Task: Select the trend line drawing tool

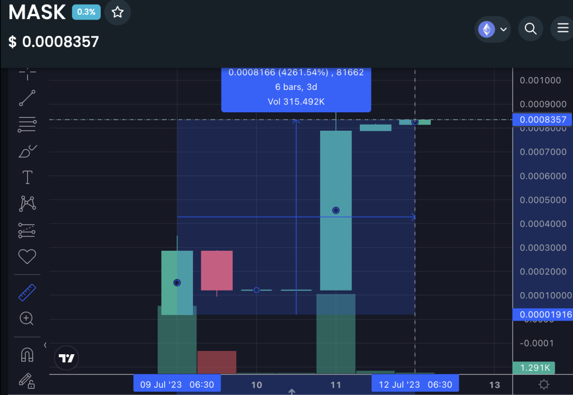Action: tap(27, 98)
